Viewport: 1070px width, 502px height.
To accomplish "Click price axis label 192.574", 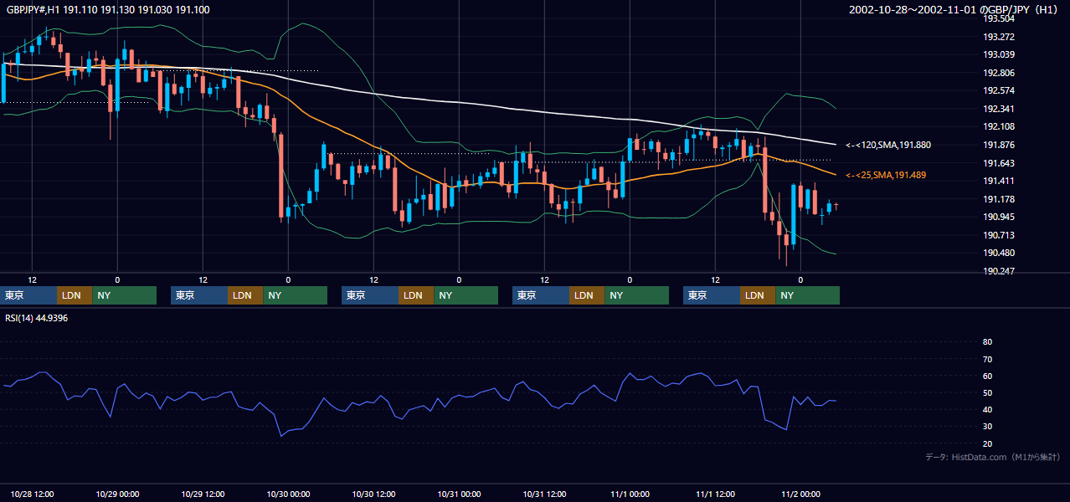I will click(x=999, y=90).
